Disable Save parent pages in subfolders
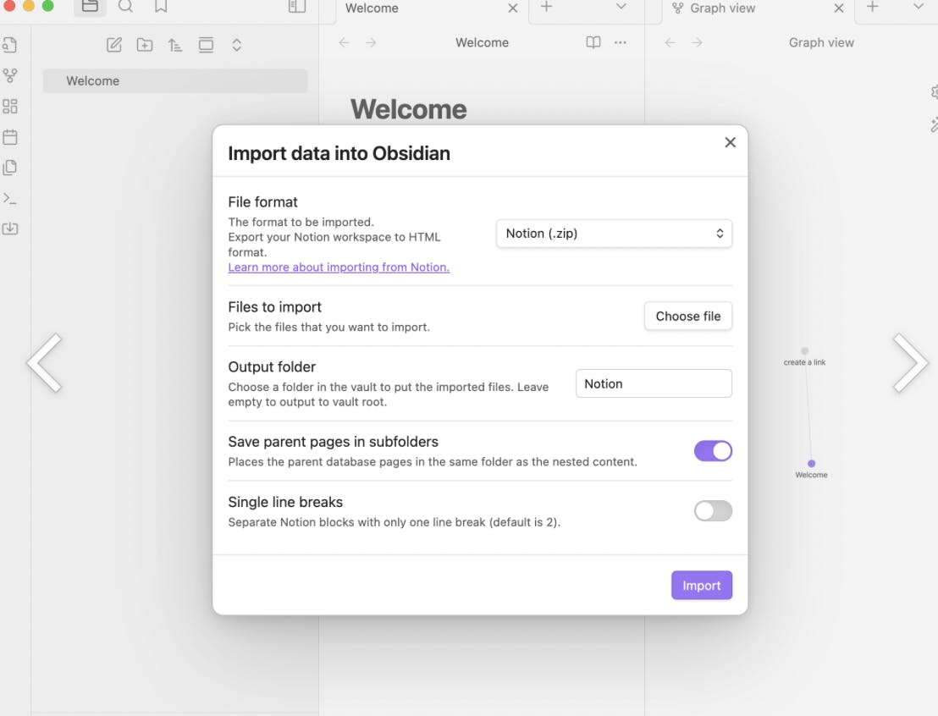Screen dimensions: 938x716 (713, 451)
